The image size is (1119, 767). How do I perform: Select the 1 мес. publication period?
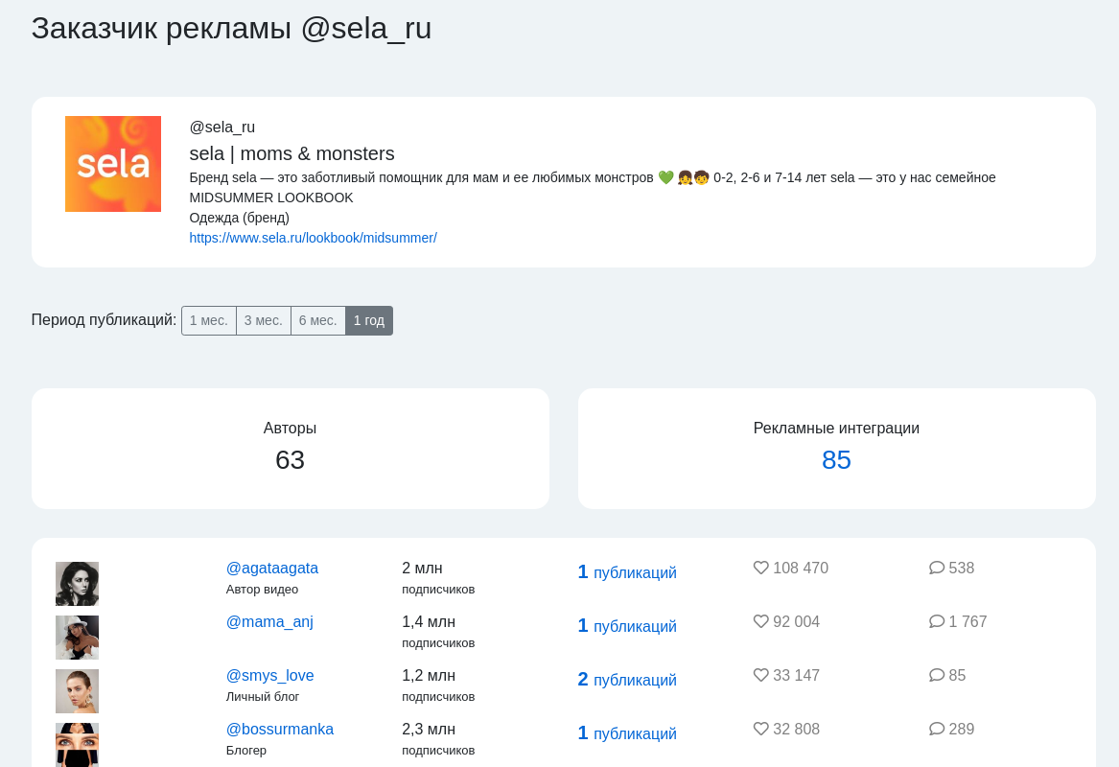pos(208,320)
